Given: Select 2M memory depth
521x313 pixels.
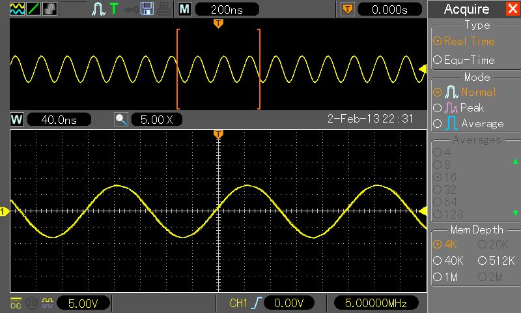Looking at the screenshot, I should coord(490,276).
